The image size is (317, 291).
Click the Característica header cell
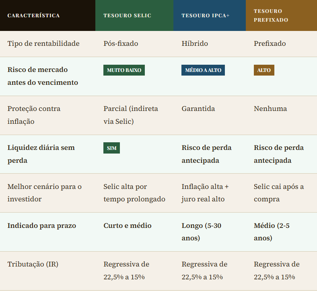pos(34,16)
